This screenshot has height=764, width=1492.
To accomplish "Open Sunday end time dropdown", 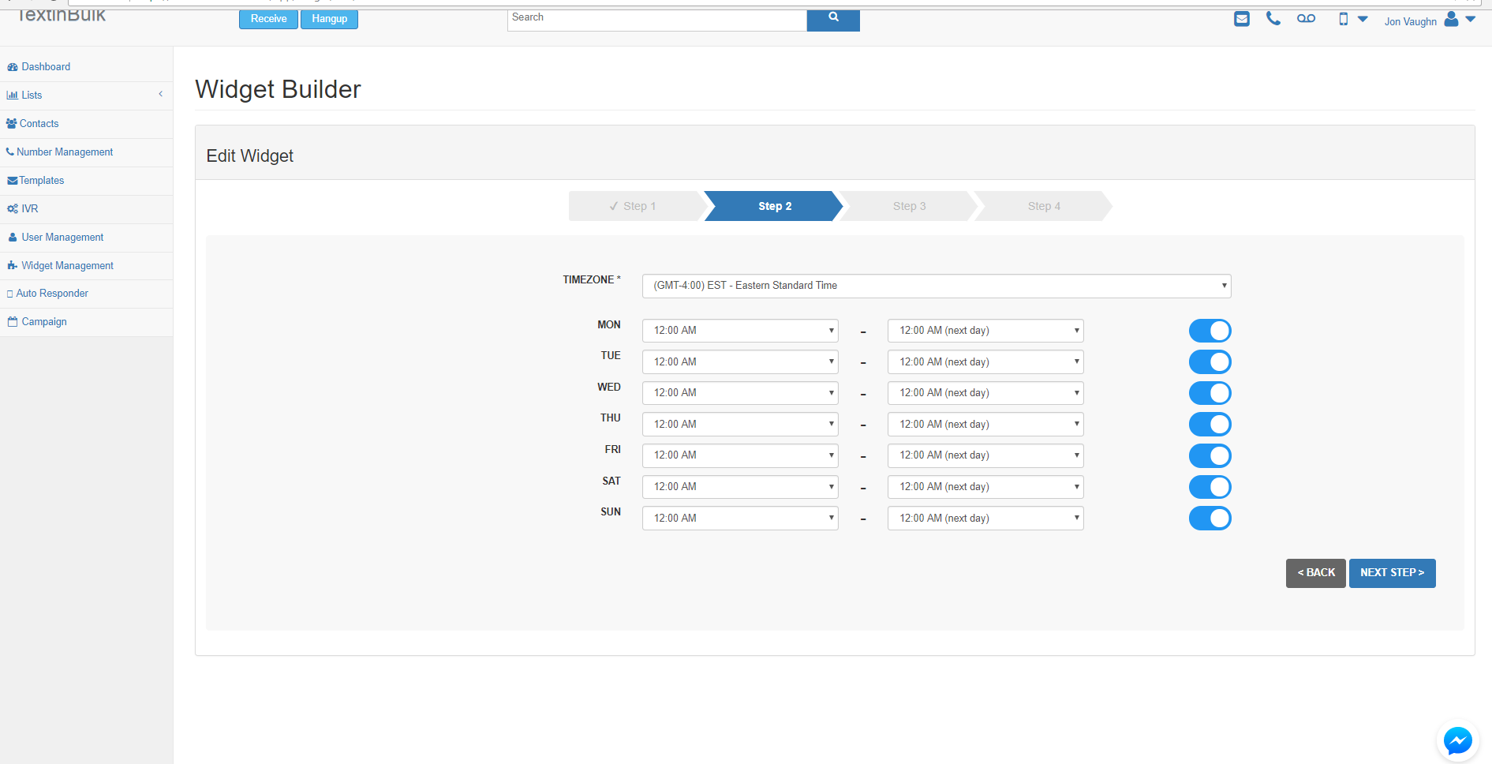I will [985, 519].
